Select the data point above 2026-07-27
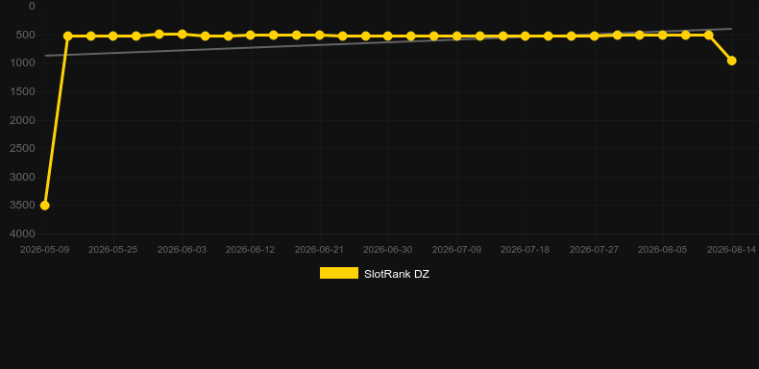 (x=595, y=36)
